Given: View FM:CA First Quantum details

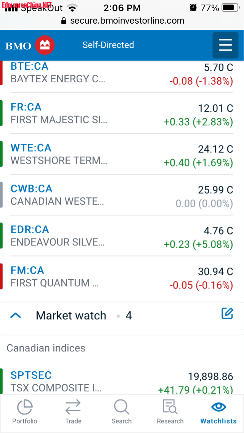Looking at the screenshot, I should coord(27,270).
